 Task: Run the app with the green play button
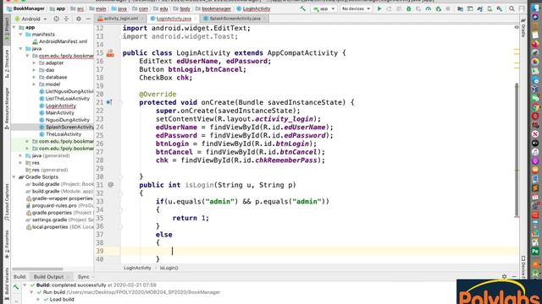click(379, 8)
